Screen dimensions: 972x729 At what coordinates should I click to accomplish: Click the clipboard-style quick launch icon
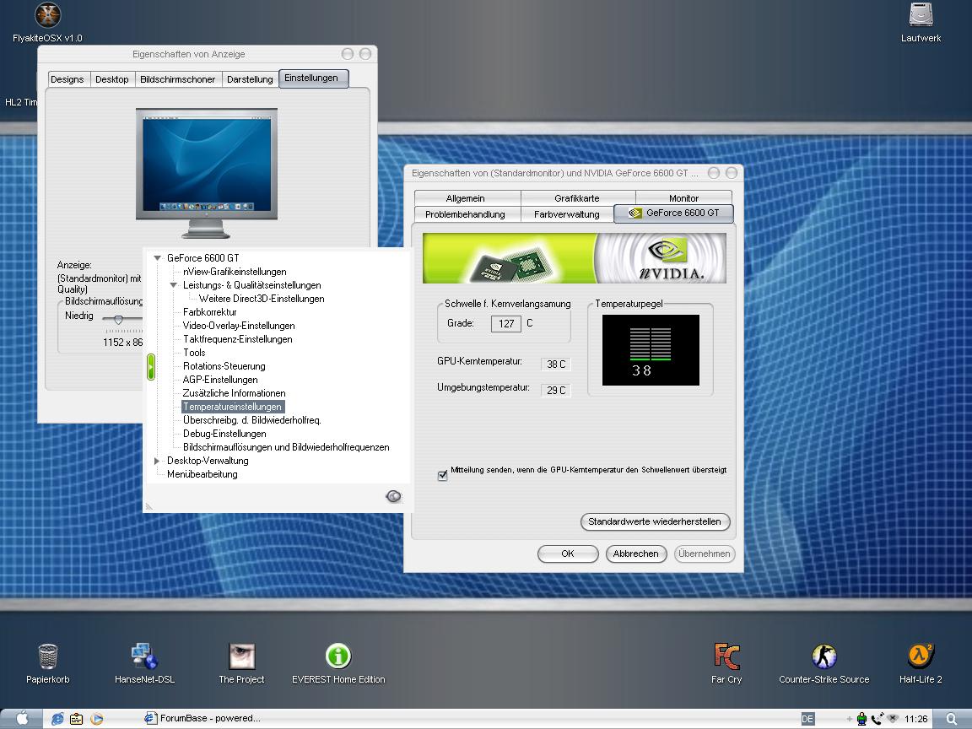click(76, 719)
